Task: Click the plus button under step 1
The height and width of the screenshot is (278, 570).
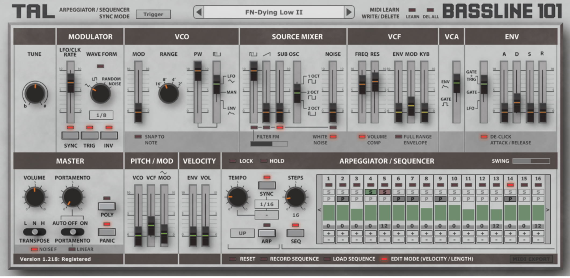Action: [329, 233]
